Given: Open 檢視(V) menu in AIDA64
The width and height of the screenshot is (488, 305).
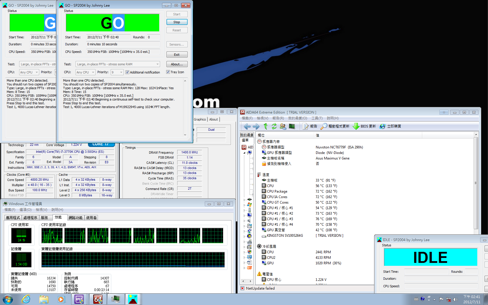Looking at the screenshot, I should point(263,118).
